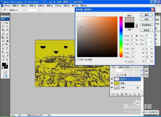The width and height of the screenshot is (161, 117).
Task: Click the foreground color swatch in toolbox
Action: coord(4,65)
